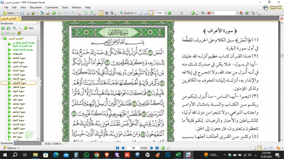Open zoom percentage dropdown arrow

point(165,13)
